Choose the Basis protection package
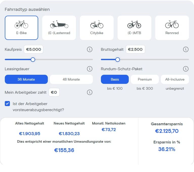This screenshot has width=194, height=172. [x=115, y=79]
